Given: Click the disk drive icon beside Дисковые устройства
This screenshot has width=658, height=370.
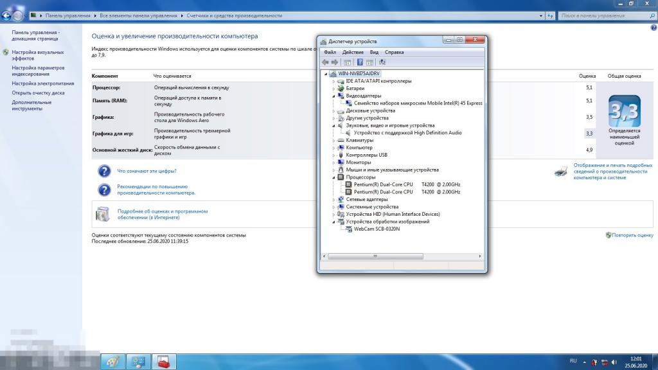Looking at the screenshot, I should point(341,110).
